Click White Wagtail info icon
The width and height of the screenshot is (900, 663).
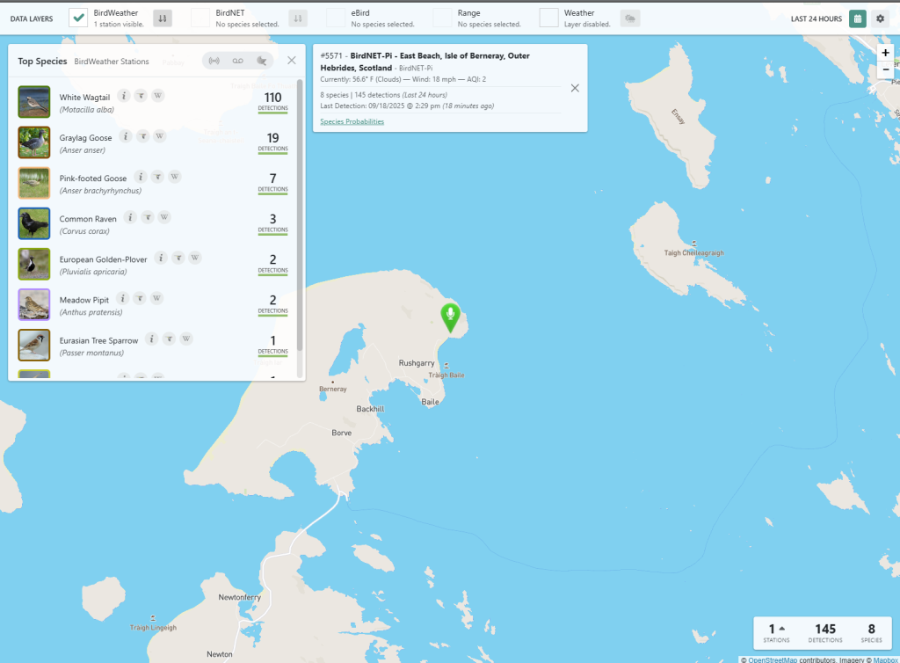pyautogui.click(x=124, y=96)
